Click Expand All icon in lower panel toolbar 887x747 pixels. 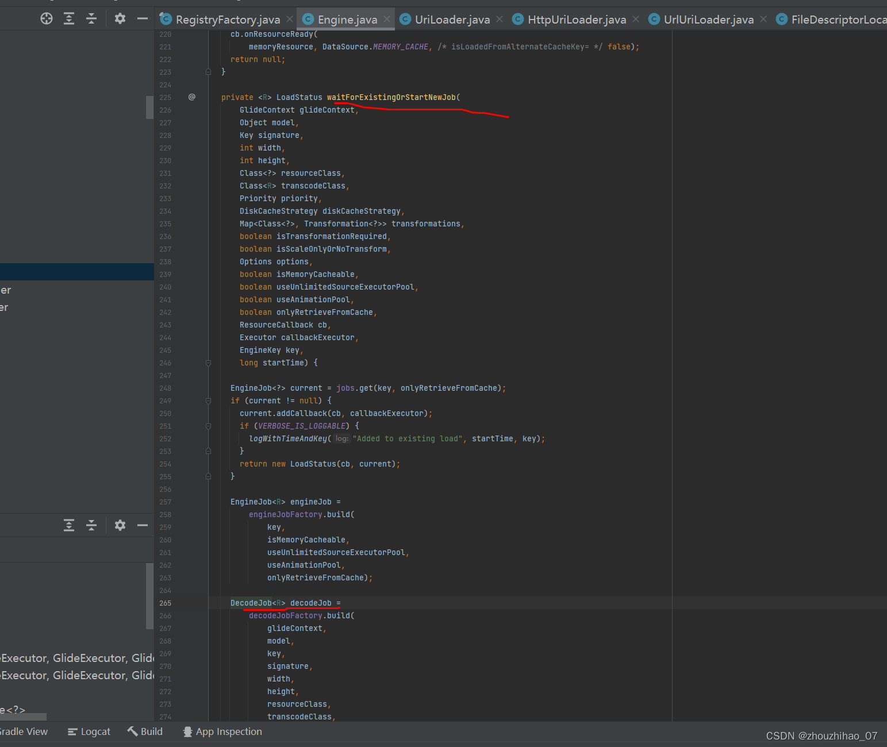coord(69,525)
